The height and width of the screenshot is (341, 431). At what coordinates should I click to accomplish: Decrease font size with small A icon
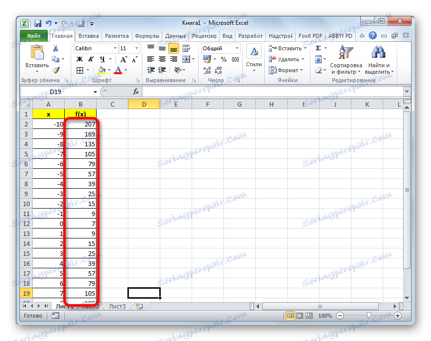coord(134,59)
